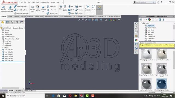This screenshot has height=98, width=175.
Task: Select the Extruded Cut tool
Action: coord(33,9)
